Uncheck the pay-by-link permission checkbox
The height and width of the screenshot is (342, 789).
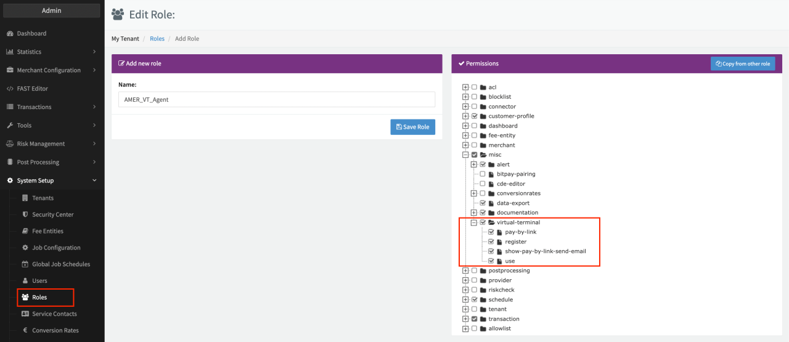point(491,232)
